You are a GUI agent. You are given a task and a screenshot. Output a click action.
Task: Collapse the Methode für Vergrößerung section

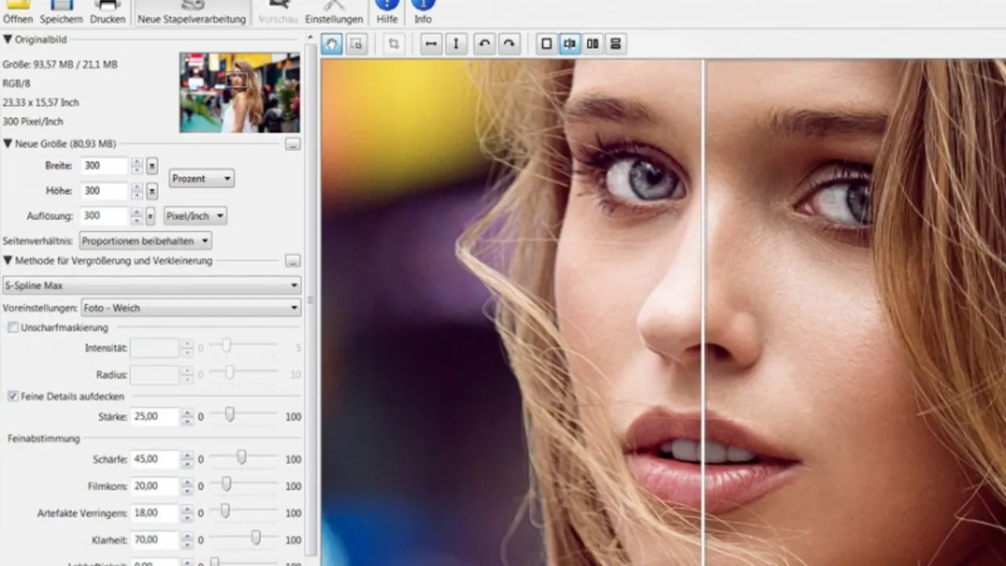pos(8,260)
